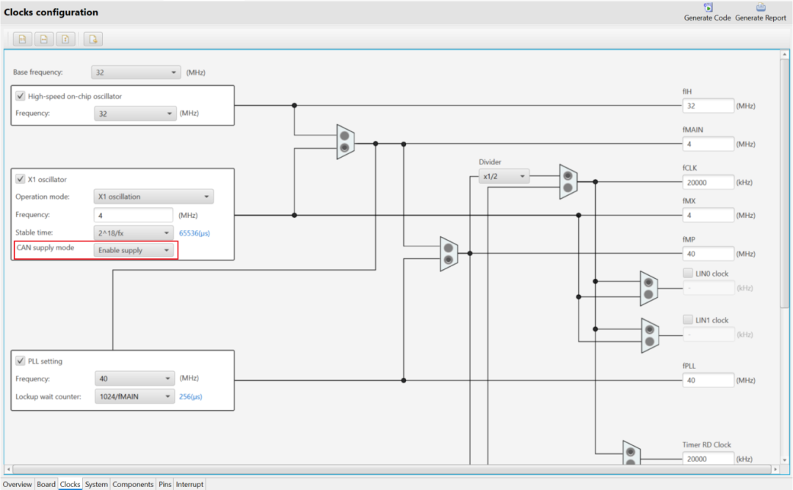
Task: Enable the LIN0 clock checkbox
Action: point(688,274)
